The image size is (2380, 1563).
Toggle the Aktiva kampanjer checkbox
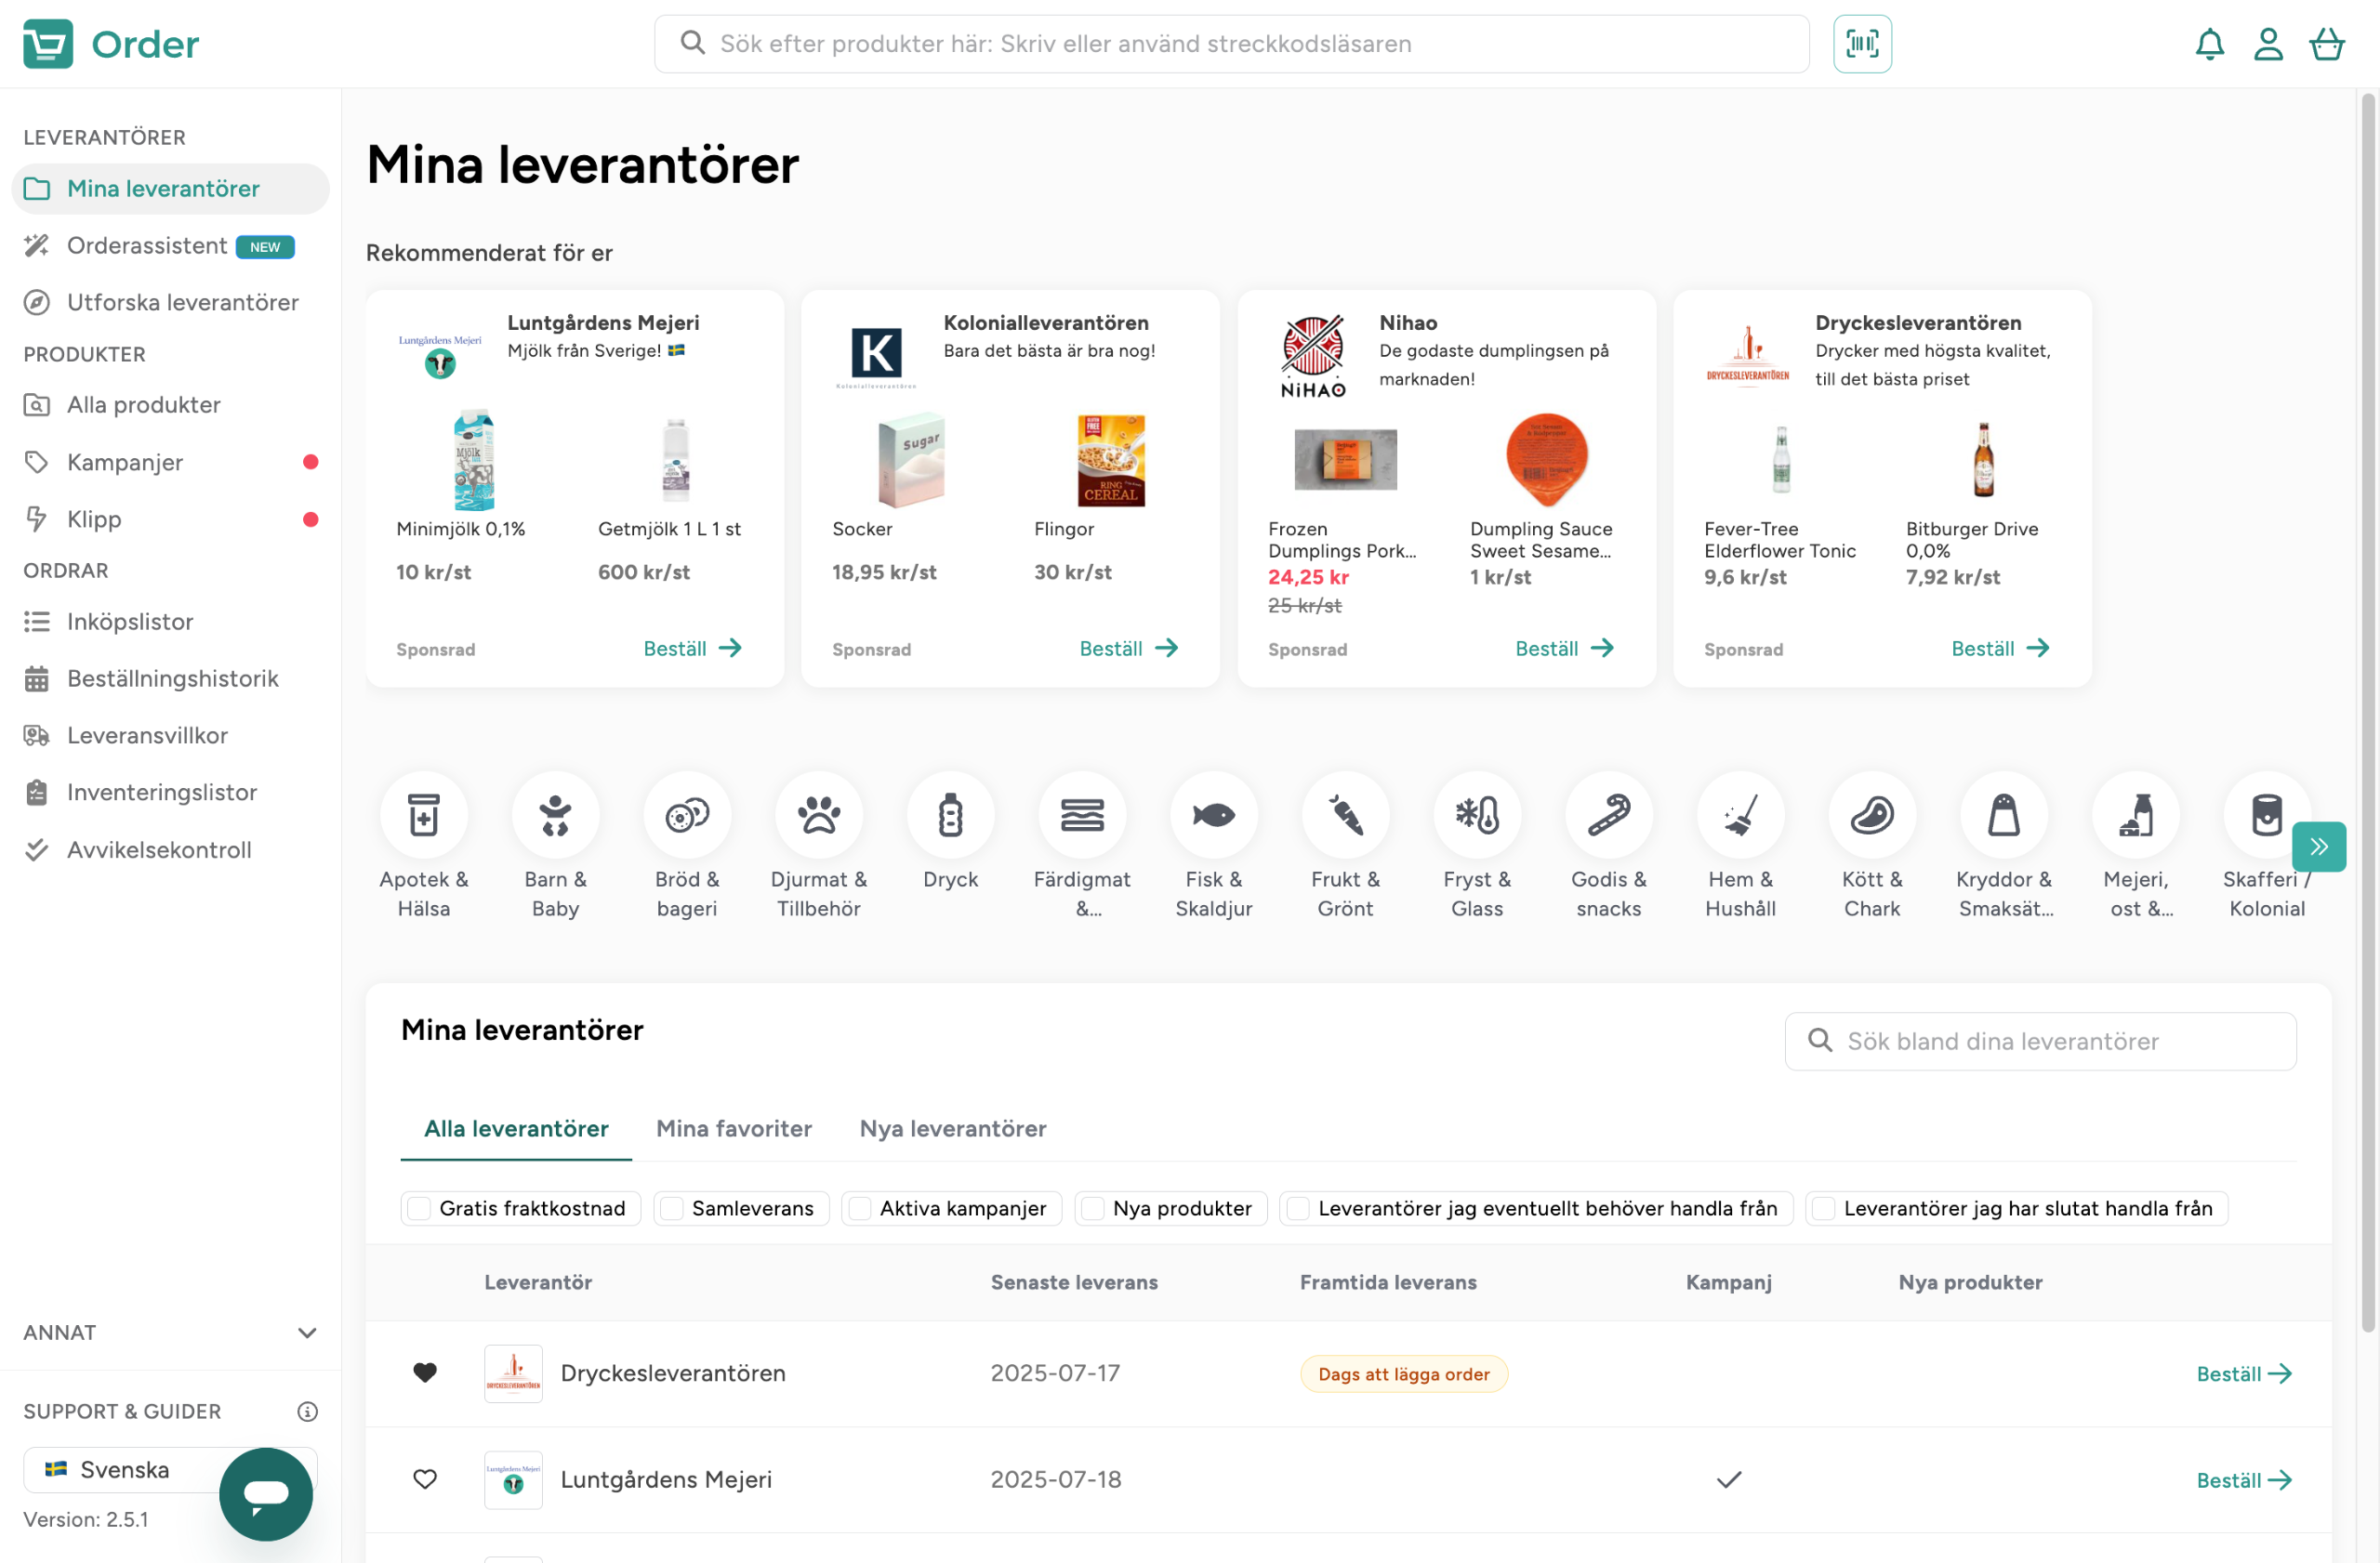coord(860,1208)
